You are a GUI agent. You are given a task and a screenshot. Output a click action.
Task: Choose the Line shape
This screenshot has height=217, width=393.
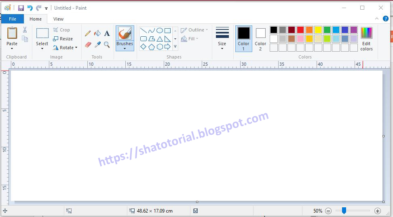coord(144,31)
